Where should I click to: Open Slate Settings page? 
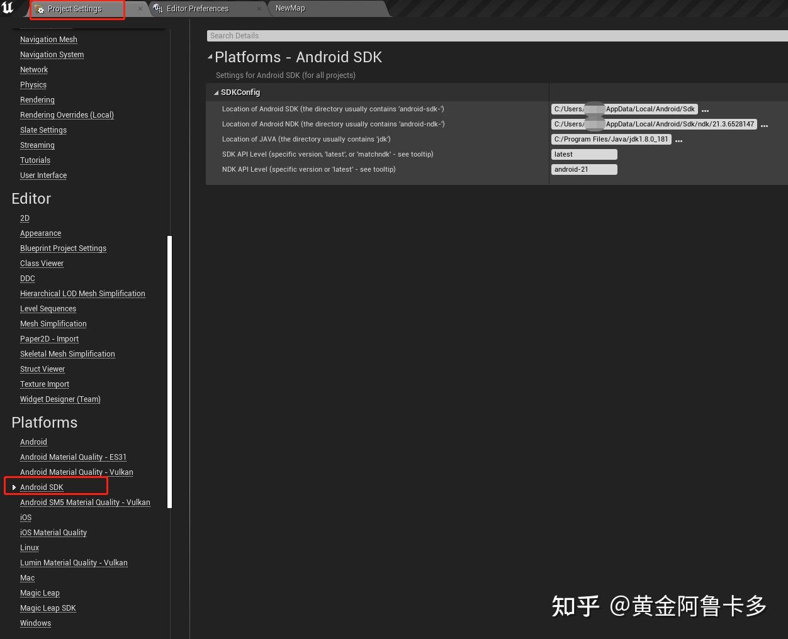click(x=43, y=130)
